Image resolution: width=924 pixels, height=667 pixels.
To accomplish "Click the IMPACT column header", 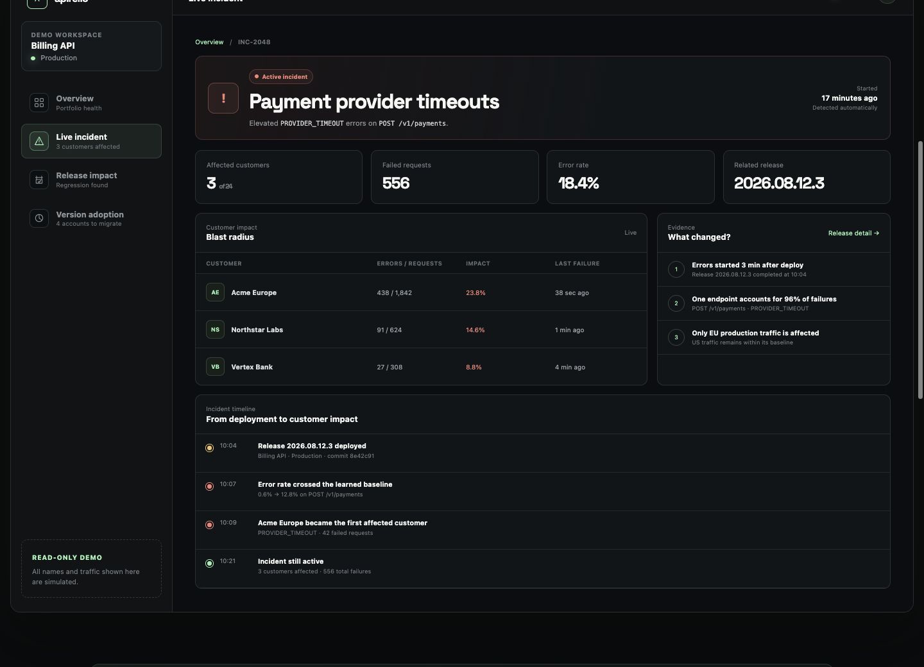I will pyautogui.click(x=478, y=264).
